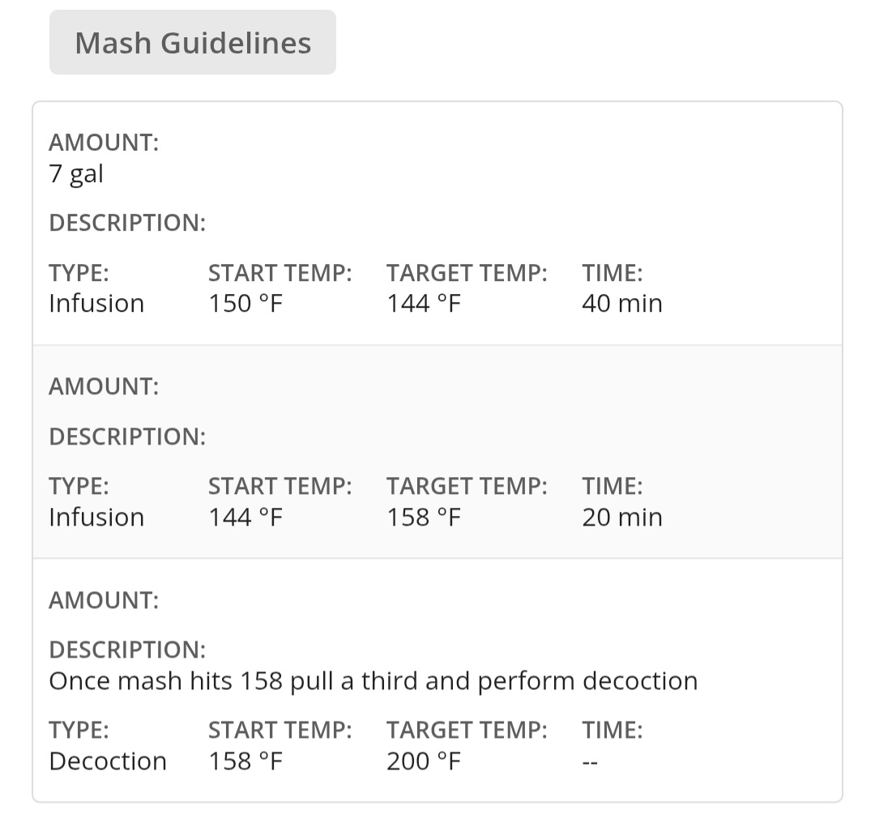Click DESCRIPTION label in the first mash step
This screenshot has width=875, height=814.
pyautogui.click(x=127, y=223)
